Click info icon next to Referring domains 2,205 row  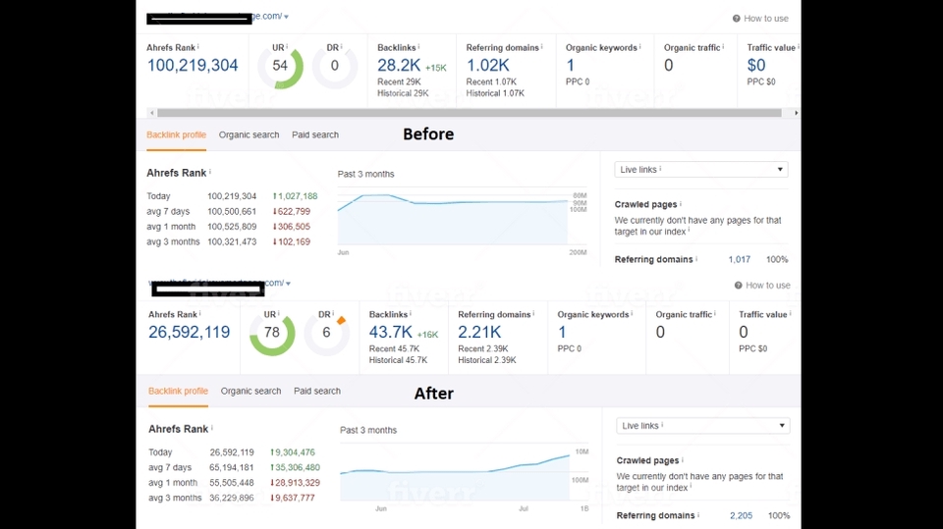[698, 515]
